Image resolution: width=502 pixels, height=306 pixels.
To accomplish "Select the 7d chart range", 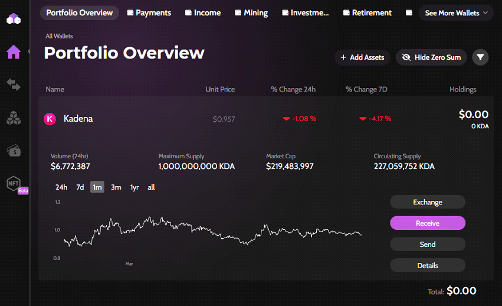I will point(80,187).
